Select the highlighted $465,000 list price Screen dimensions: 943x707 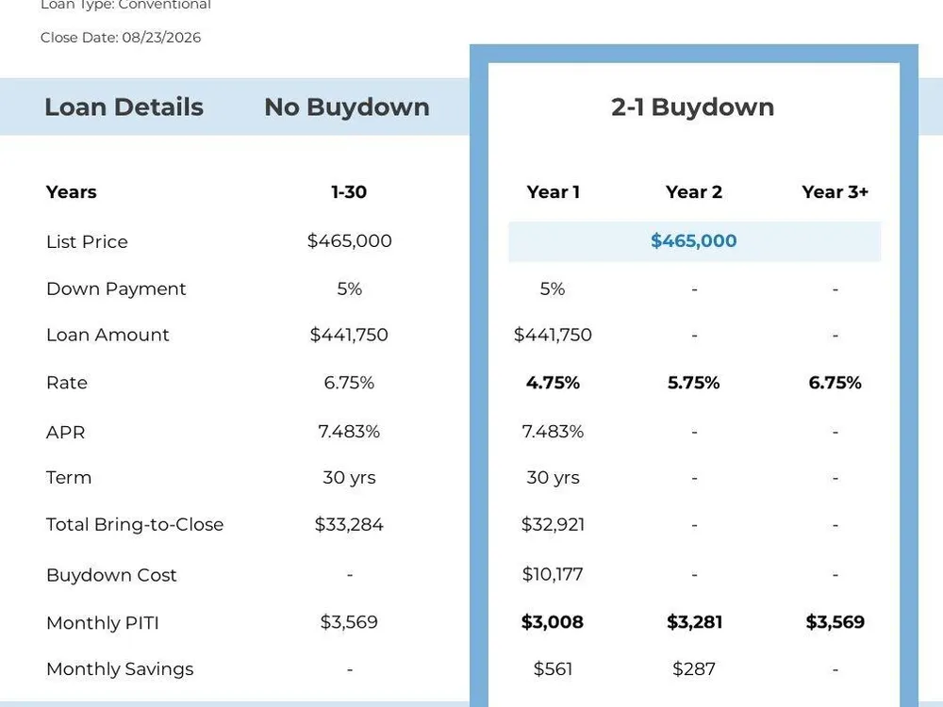693,241
